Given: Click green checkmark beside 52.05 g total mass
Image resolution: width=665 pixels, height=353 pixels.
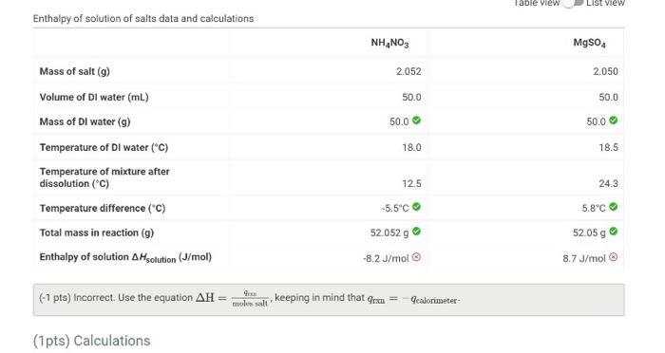Looking at the screenshot, I should (x=614, y=232).
